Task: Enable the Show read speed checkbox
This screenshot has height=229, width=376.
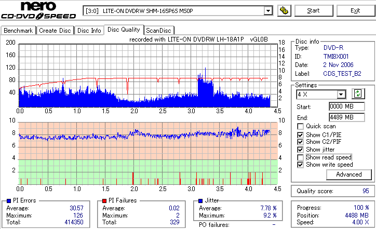Action: [300, 157]
